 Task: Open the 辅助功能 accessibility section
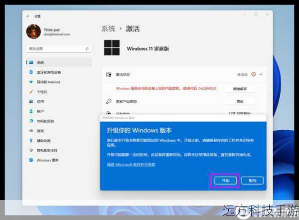pyautogui.click(x=59, y=141)
